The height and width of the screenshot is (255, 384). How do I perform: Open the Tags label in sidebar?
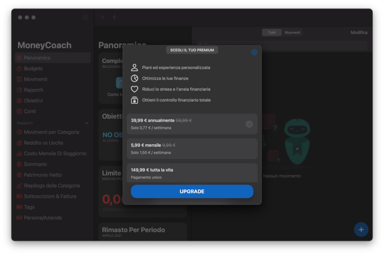[29, 207]
